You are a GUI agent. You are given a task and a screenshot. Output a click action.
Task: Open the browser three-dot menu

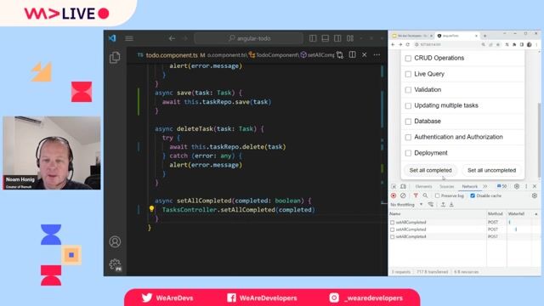click(x=536, y=45)
